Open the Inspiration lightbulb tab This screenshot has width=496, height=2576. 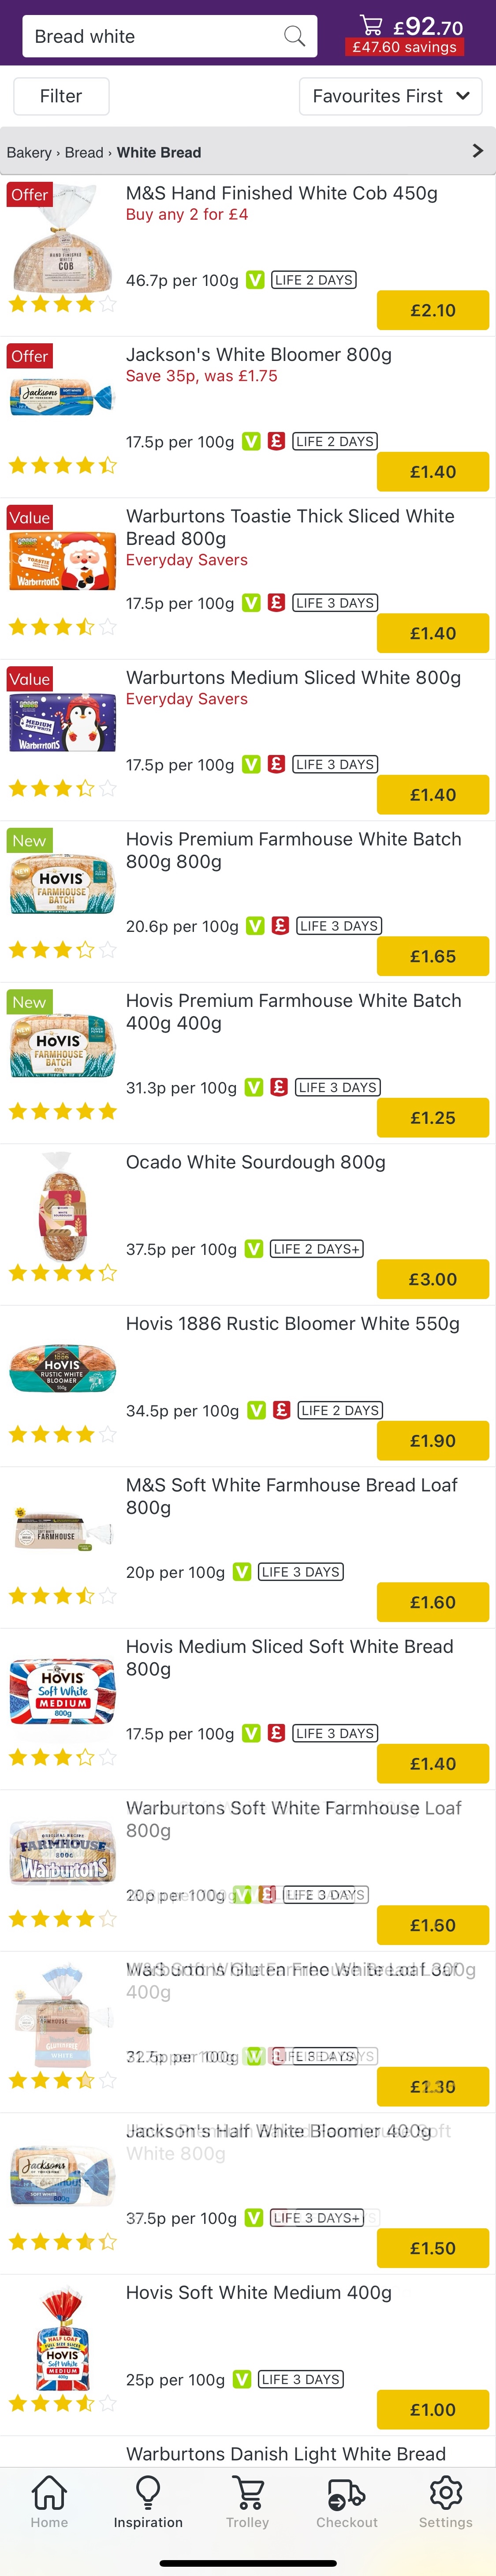point(148,2500)
